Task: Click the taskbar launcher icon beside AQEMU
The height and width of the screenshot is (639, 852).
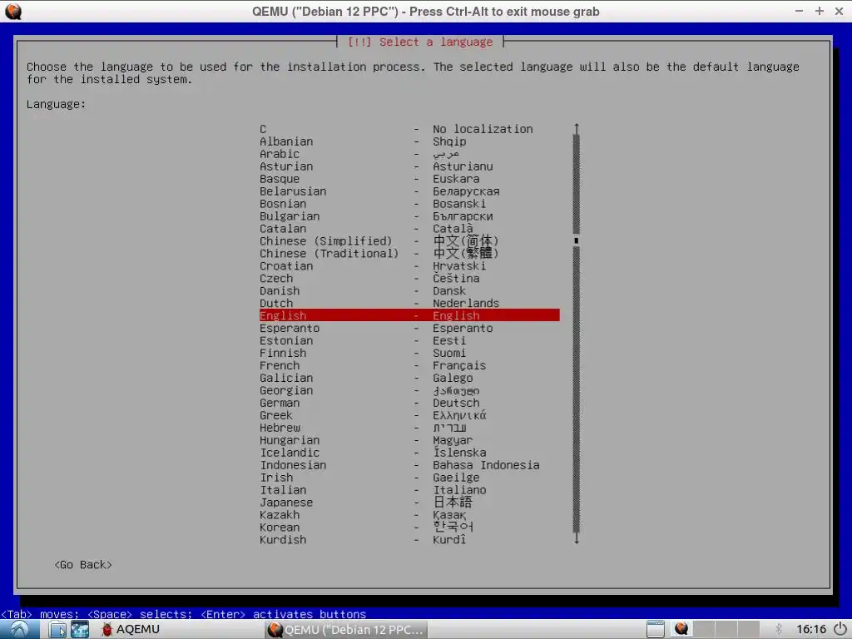Action: (x=80, y=629)
